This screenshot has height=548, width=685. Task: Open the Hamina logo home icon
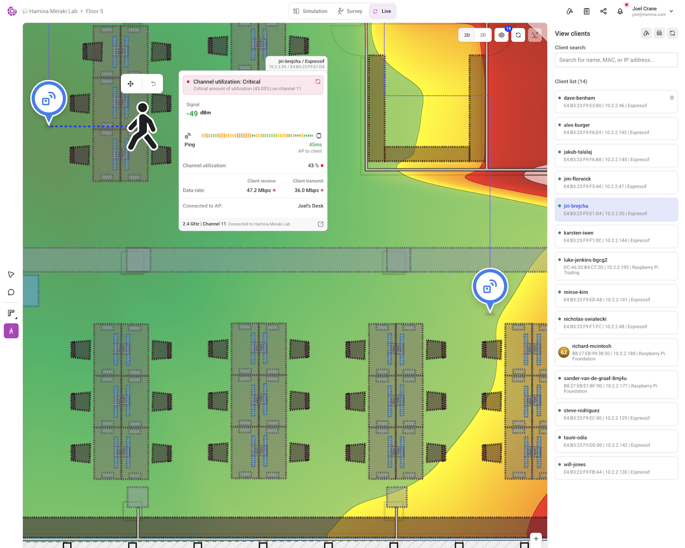click(x=12, y=11)
